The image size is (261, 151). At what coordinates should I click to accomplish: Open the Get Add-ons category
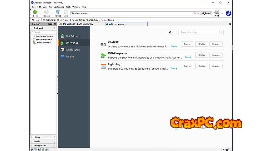click(74, 36)
